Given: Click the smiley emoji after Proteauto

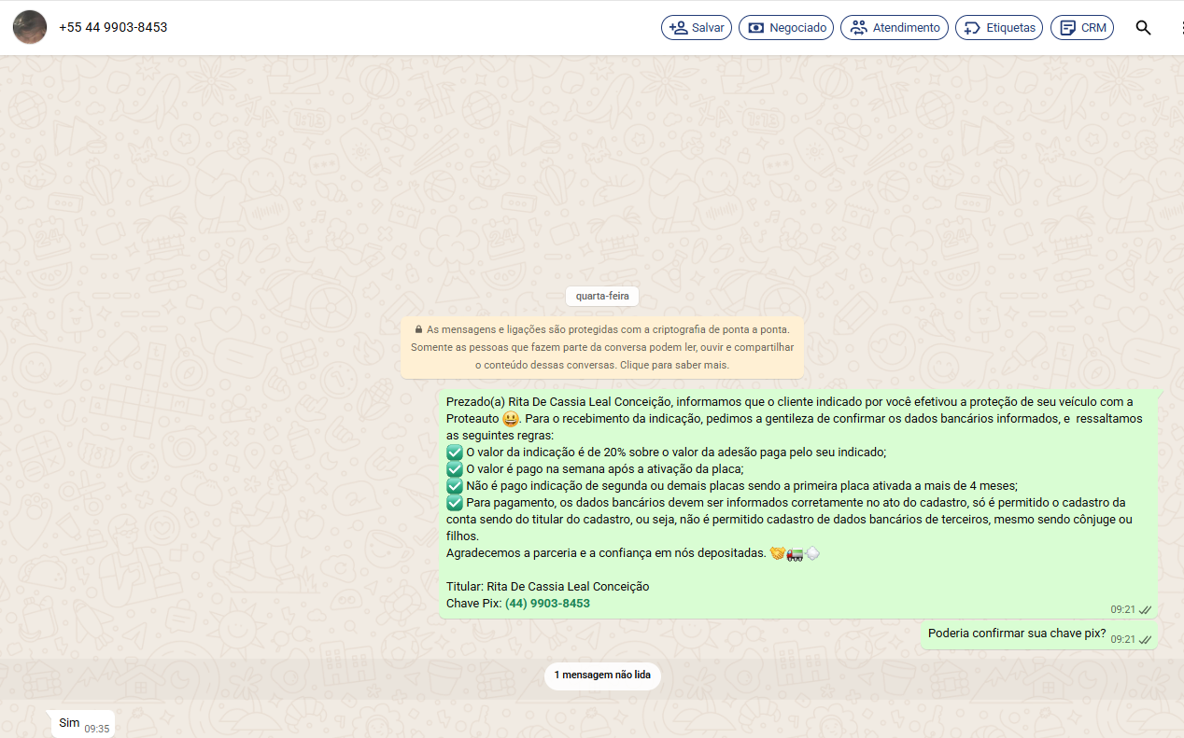Looking at the screenshot, I should 511,419.
